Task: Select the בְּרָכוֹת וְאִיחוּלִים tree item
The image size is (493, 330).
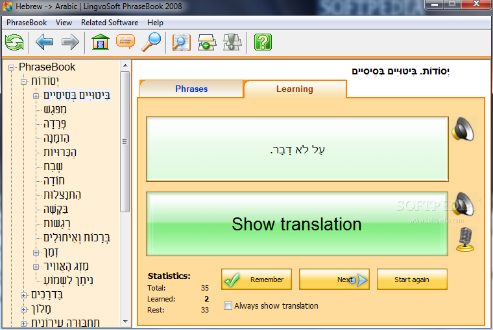Action: point(77,237)
